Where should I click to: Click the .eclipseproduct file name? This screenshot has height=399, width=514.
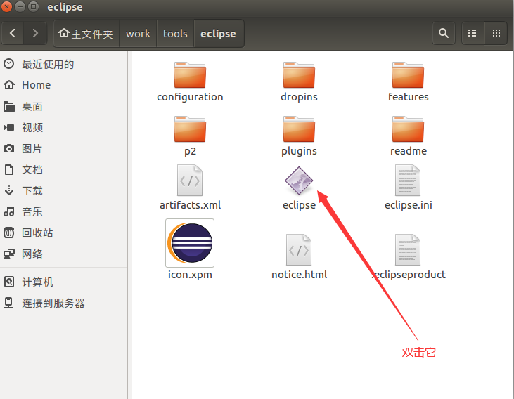[409, 275]
